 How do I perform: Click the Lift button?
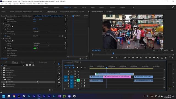pos(146,58)
